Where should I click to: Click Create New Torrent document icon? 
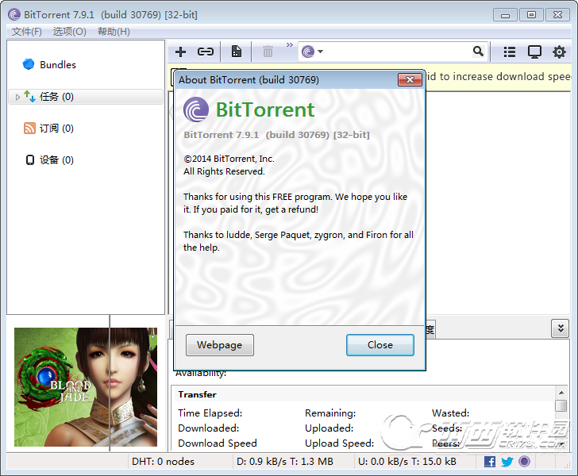click(237, 52)
